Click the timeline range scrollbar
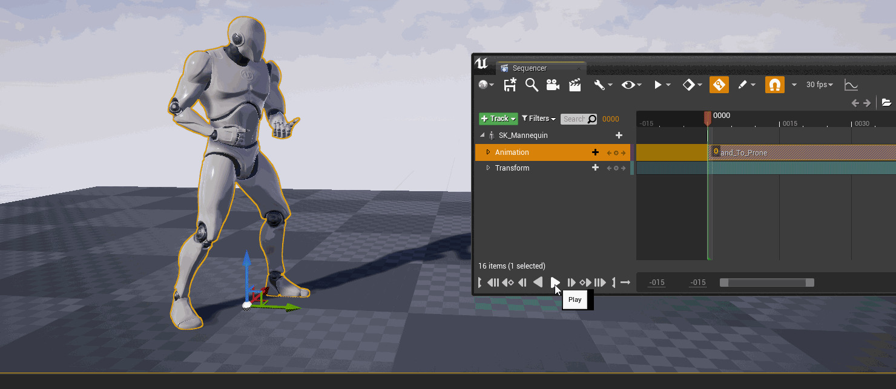Image resolution: width=896 pixels, height=389 pixels. 766,283
